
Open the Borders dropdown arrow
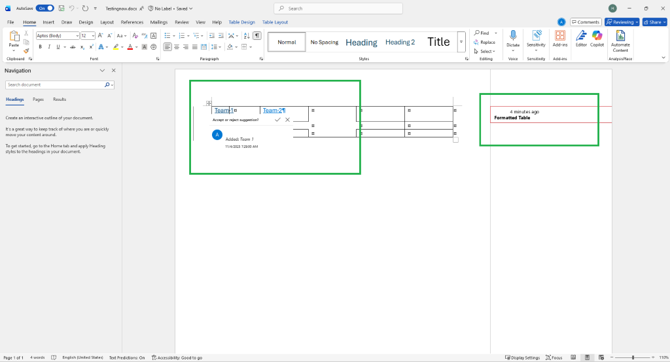pos(251,47)
